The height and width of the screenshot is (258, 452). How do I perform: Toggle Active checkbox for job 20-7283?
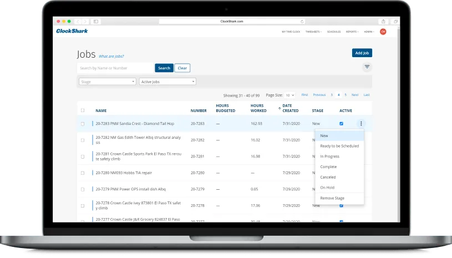pos(341,123)
